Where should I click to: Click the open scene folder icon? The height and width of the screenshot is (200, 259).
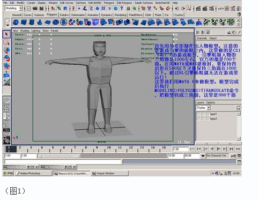coord(35,9)
